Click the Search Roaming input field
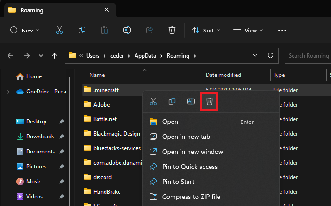Image resolution: width=331 pixels, height=206 pixels. point(307,56)
